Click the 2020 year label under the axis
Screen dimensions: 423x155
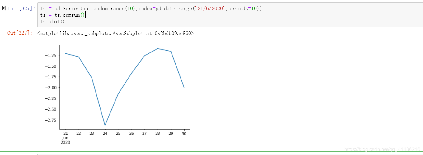(65, 142)
